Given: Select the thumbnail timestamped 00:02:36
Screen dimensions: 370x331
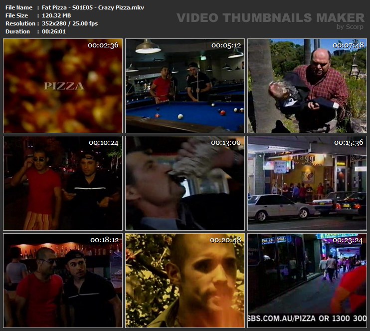Looking at the screenshot, I should (63, 86).
